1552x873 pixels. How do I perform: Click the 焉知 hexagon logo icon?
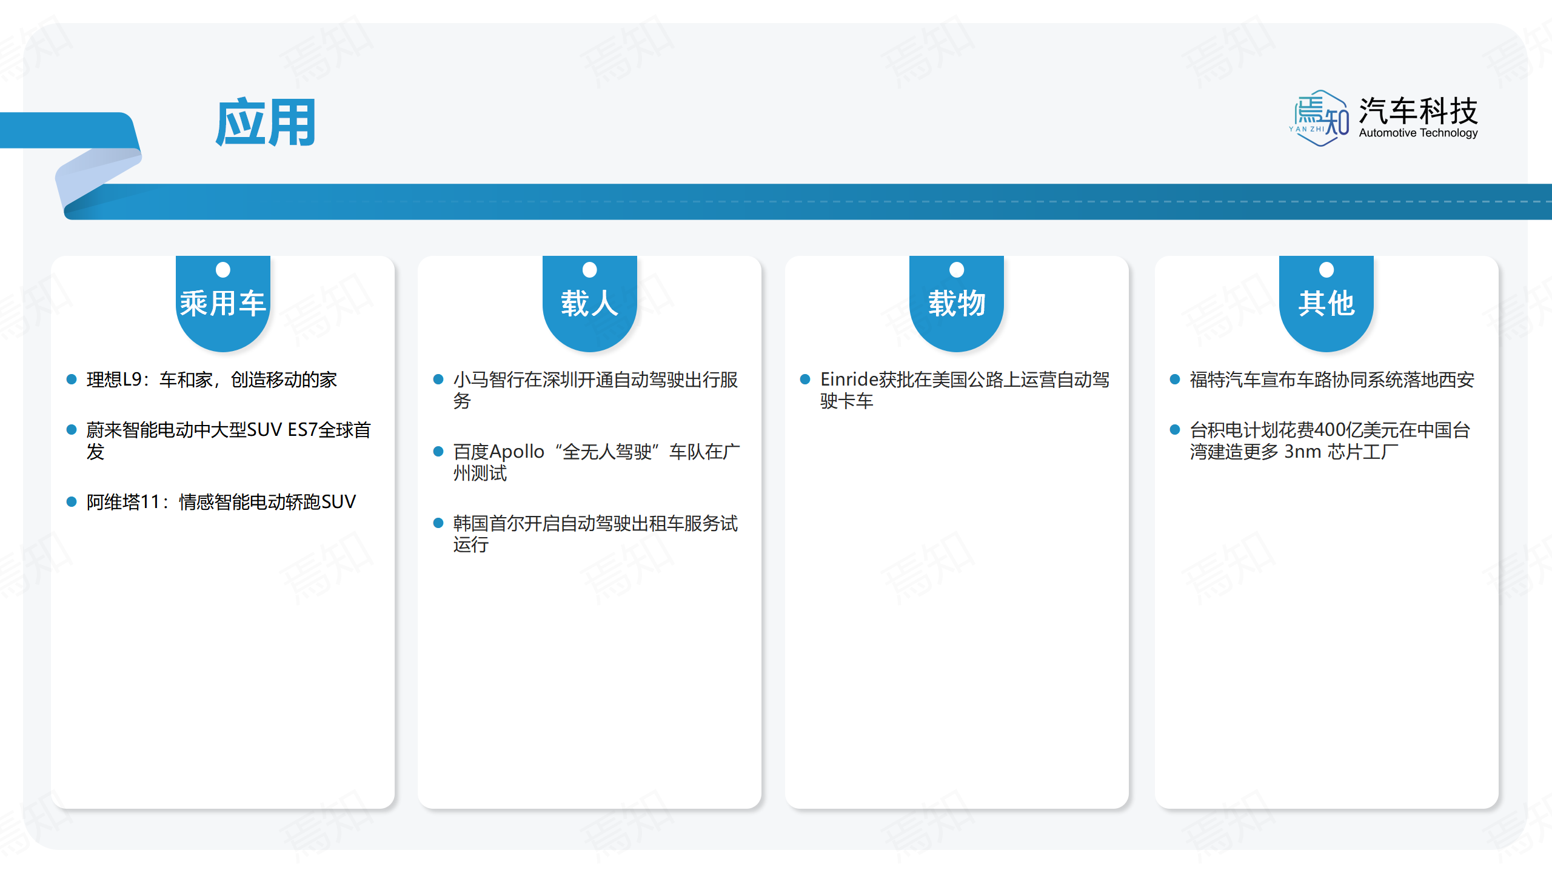coord(1319,118)
